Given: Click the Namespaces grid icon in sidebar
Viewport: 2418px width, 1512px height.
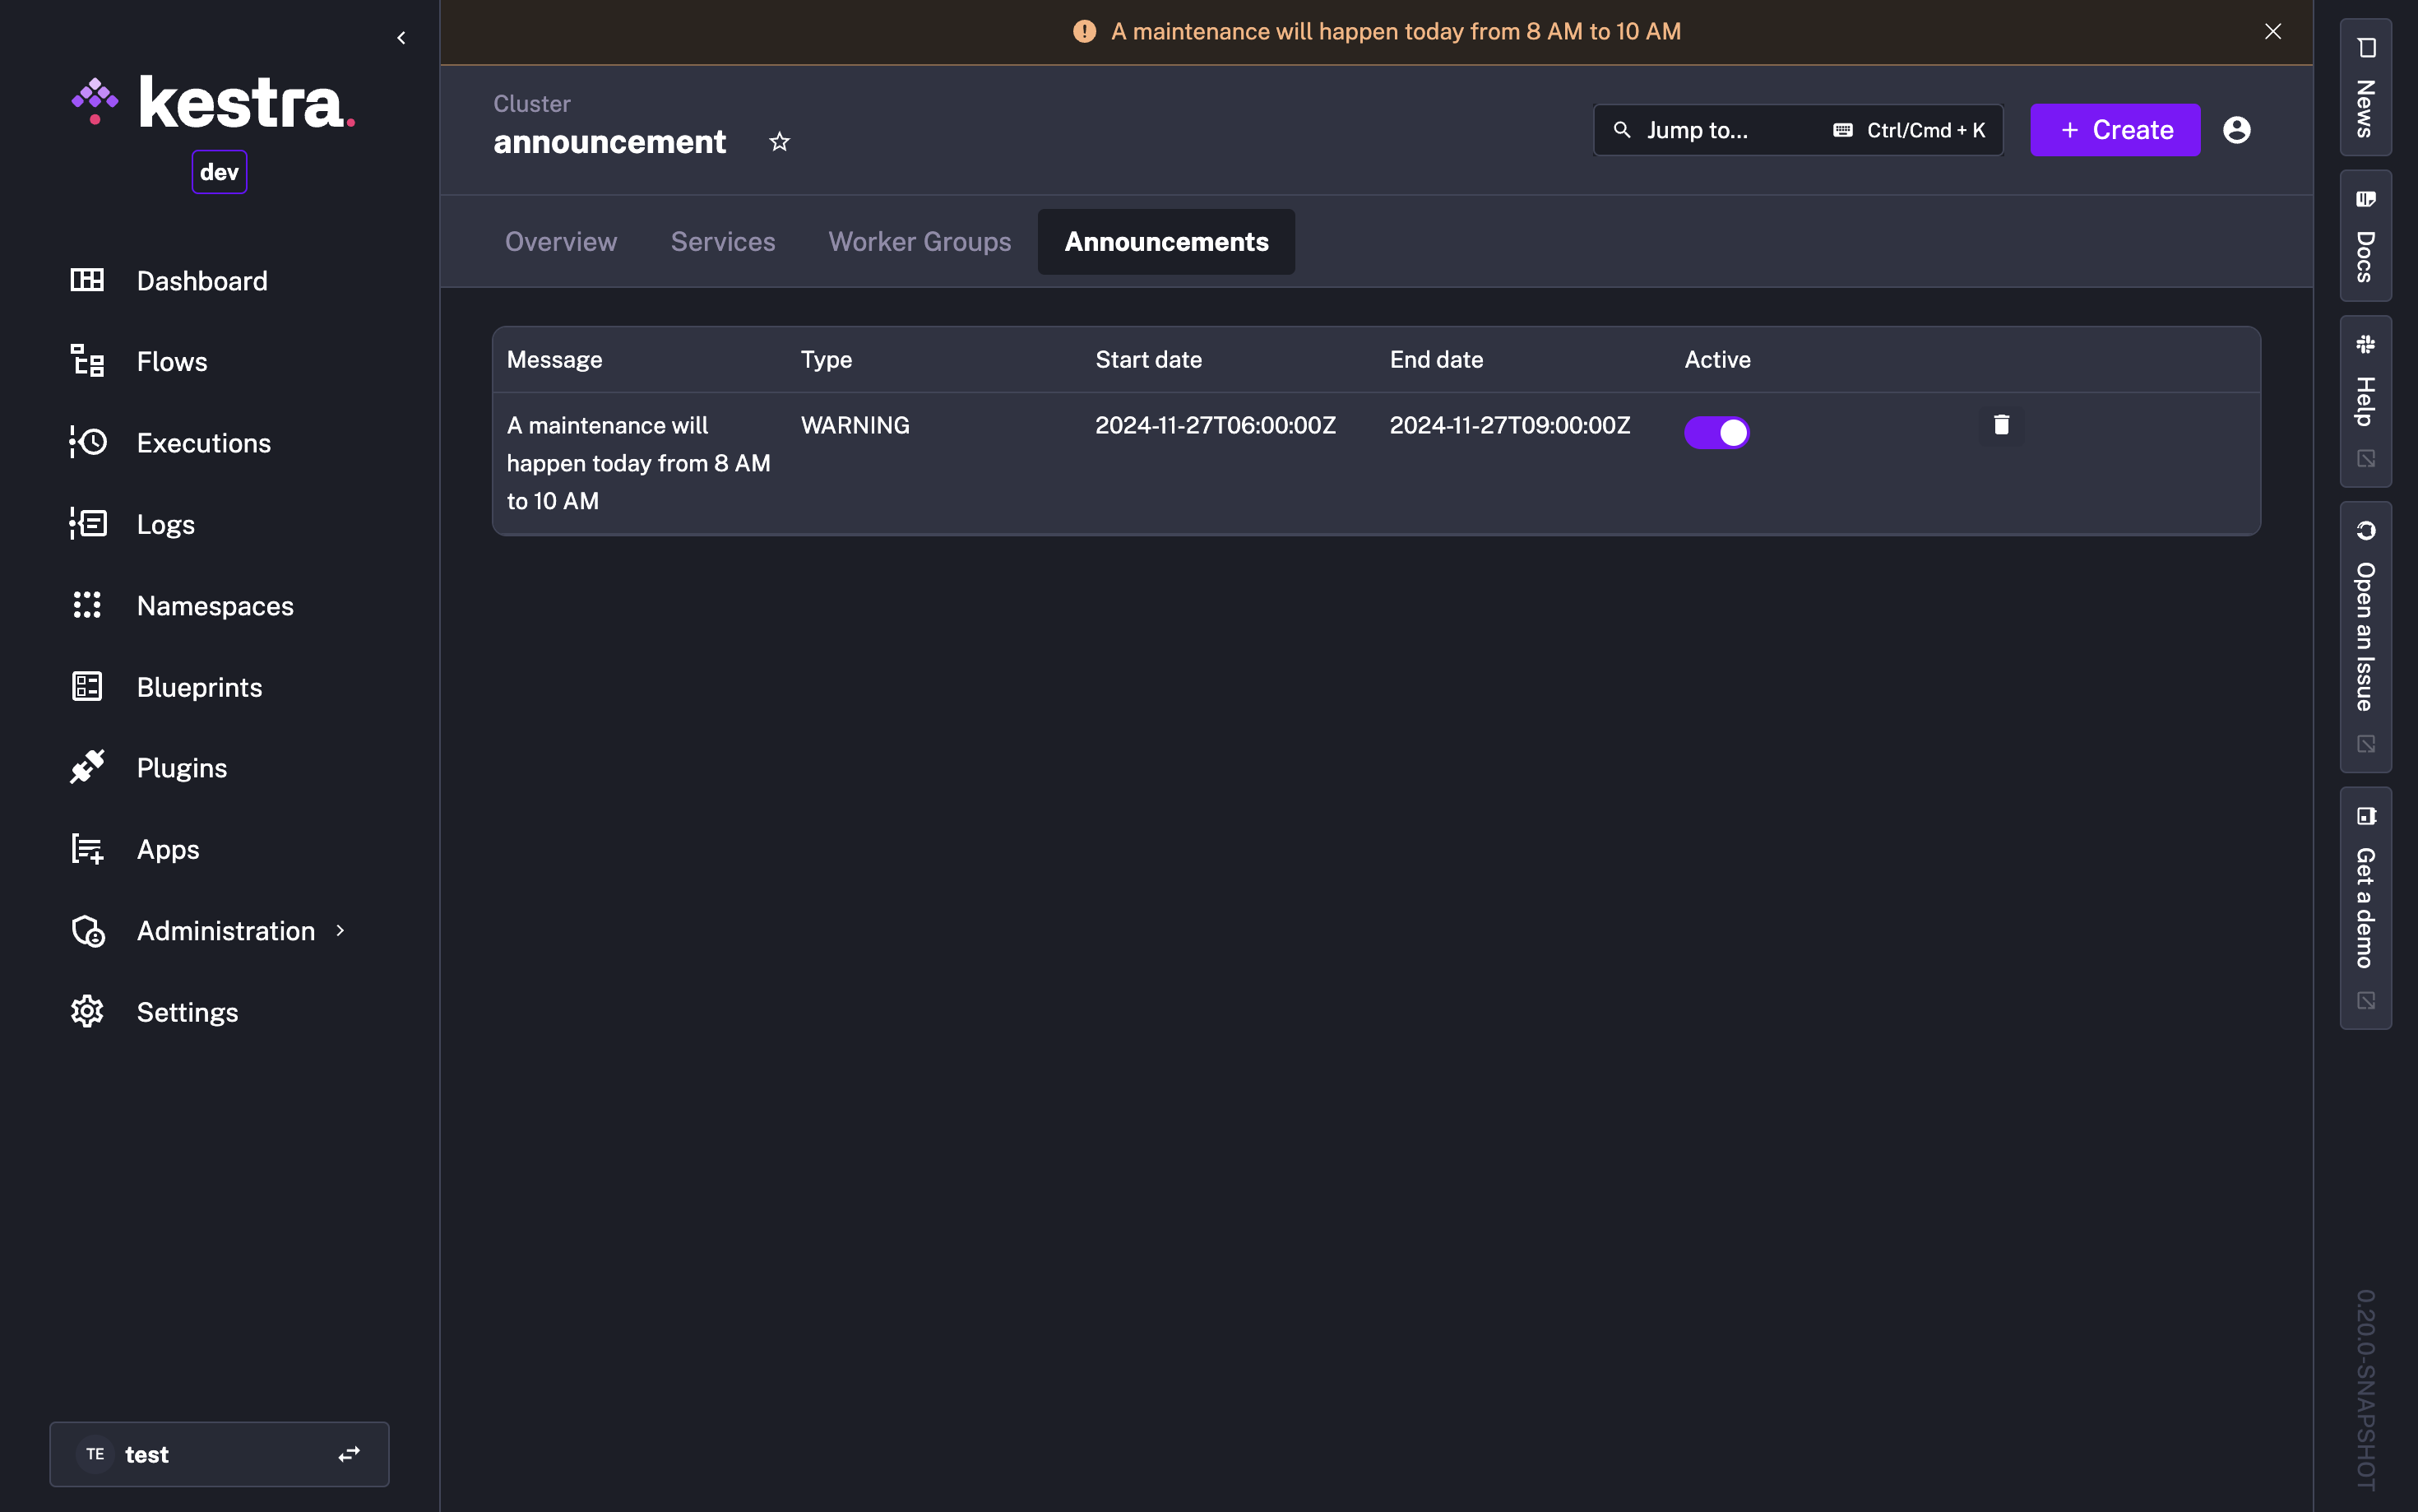Looking at the screenshot, I should [x=87, y=605].
